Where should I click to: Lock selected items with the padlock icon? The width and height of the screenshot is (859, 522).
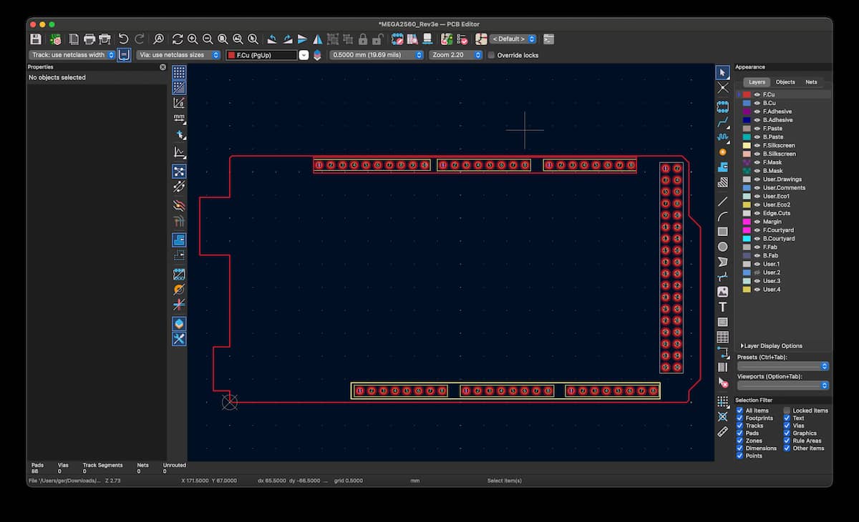(363, 39)
